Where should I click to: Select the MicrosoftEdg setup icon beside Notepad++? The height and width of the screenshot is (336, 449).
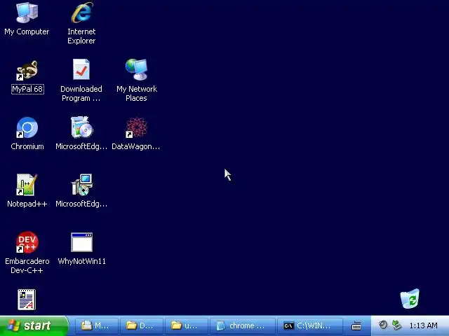[x=82, y=185]
